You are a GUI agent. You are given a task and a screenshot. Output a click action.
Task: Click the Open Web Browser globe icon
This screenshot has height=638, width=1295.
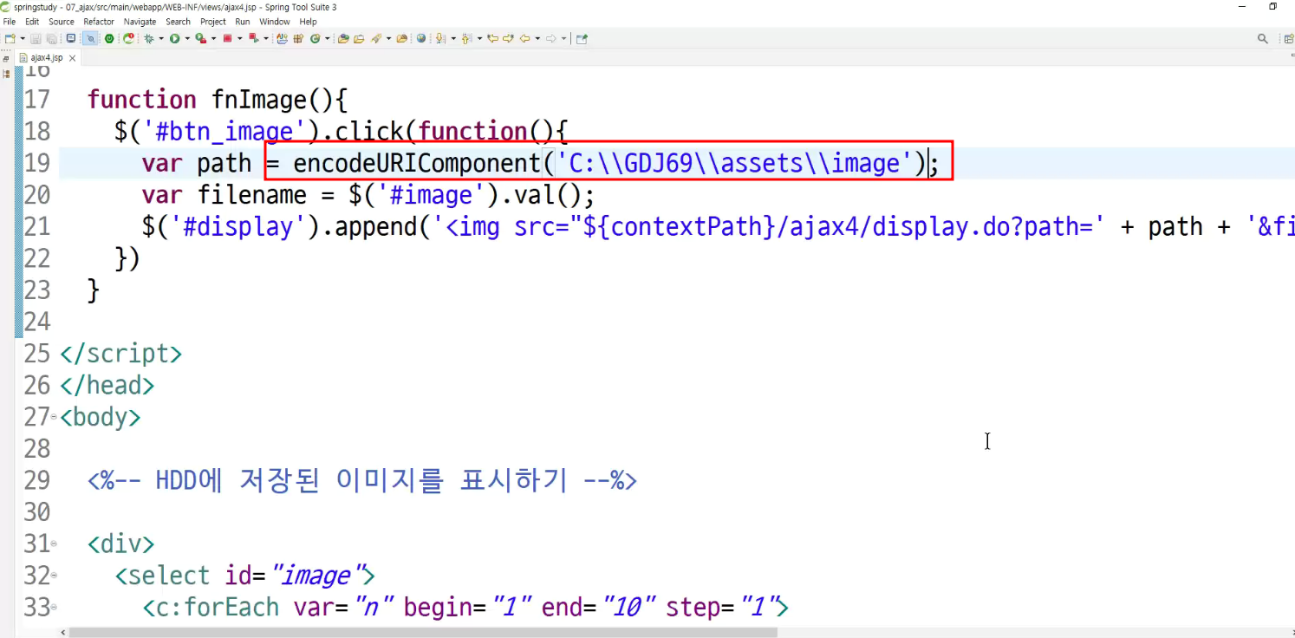pyautogui.click(x=421, y=38)
